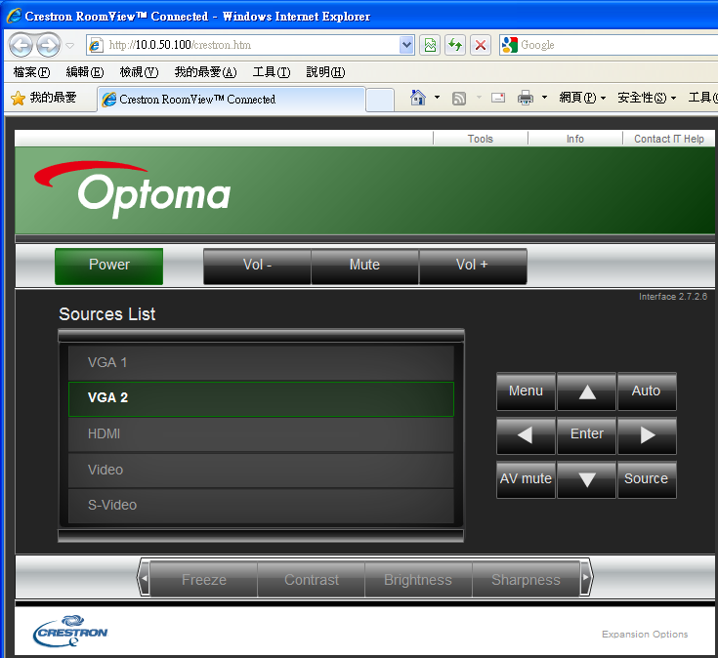Raise volume with Vol + button
Screen dimensions: 718x658
(x=473, y=267)
